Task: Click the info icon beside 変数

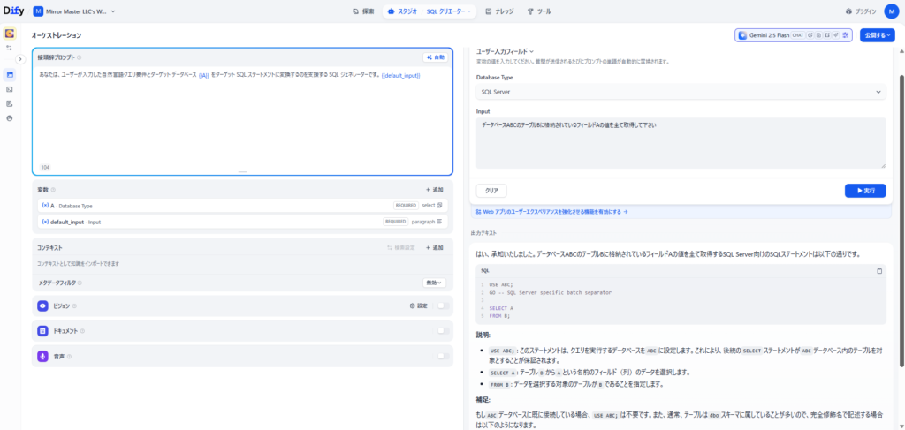Action: tap(53, 190)
